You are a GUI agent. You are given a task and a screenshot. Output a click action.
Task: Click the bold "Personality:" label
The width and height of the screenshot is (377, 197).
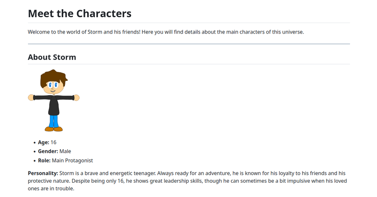(x=43, y=173)
